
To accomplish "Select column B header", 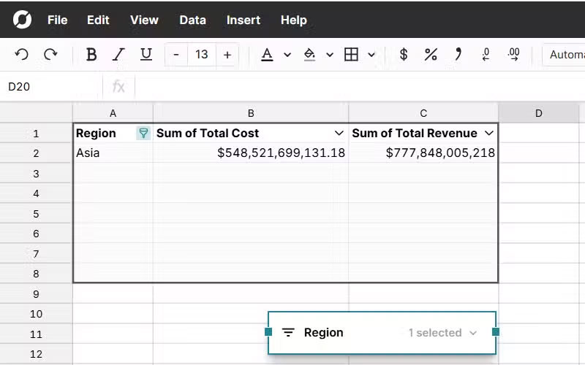I will coord(251,113).
